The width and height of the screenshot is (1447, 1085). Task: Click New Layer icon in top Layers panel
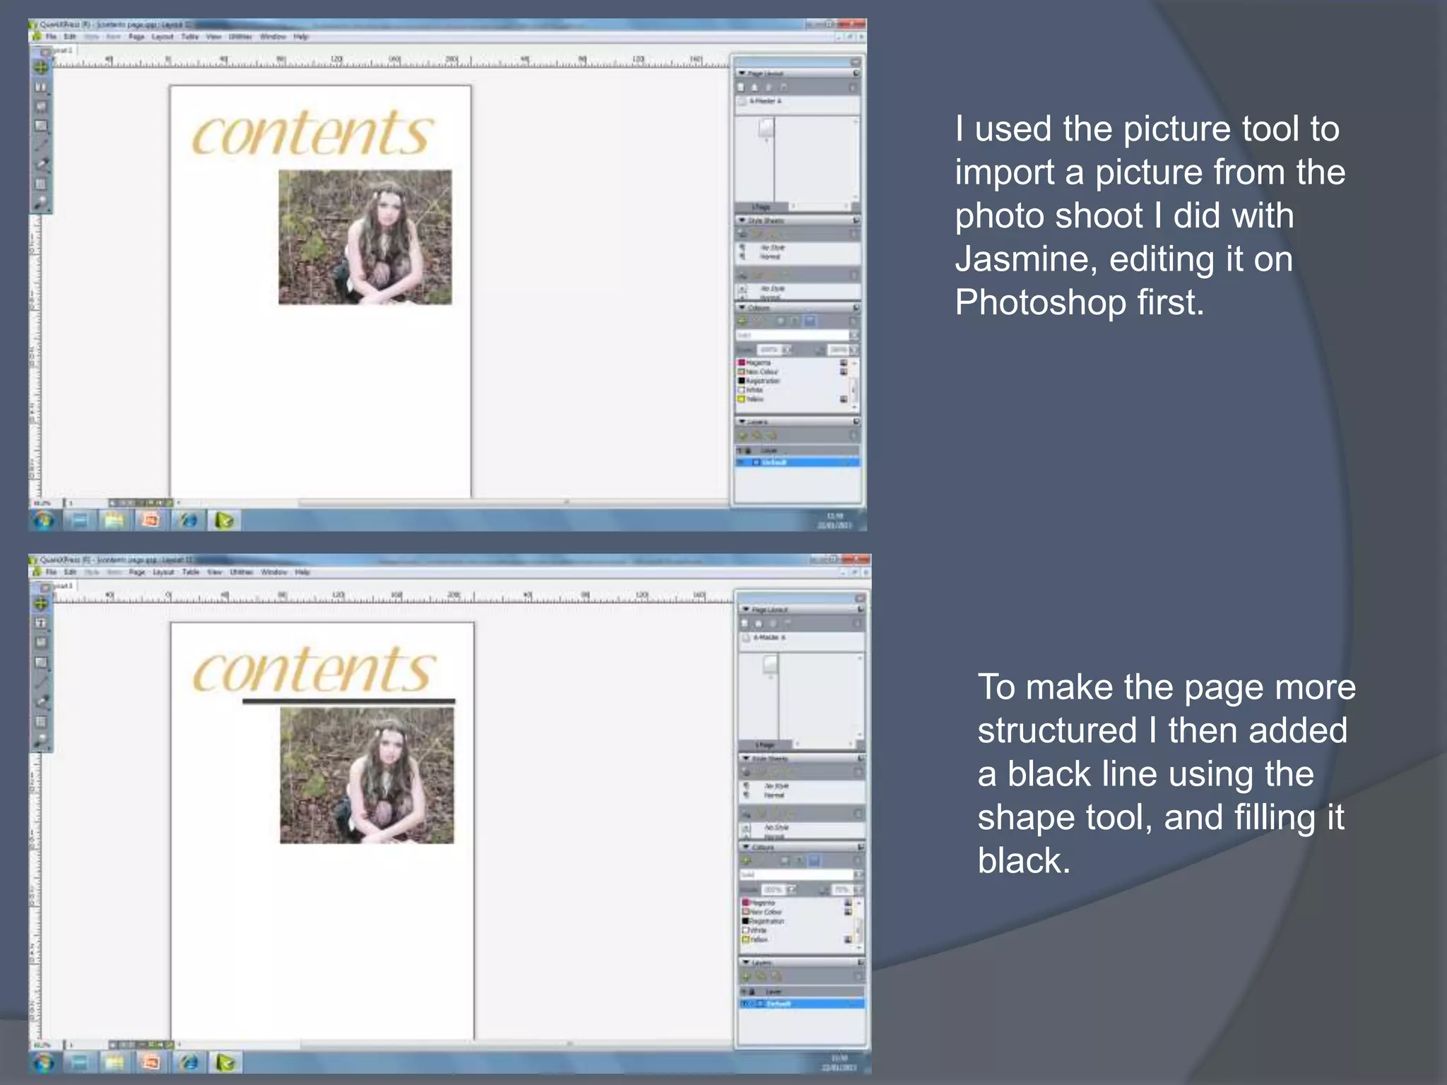tap(743, 436)
